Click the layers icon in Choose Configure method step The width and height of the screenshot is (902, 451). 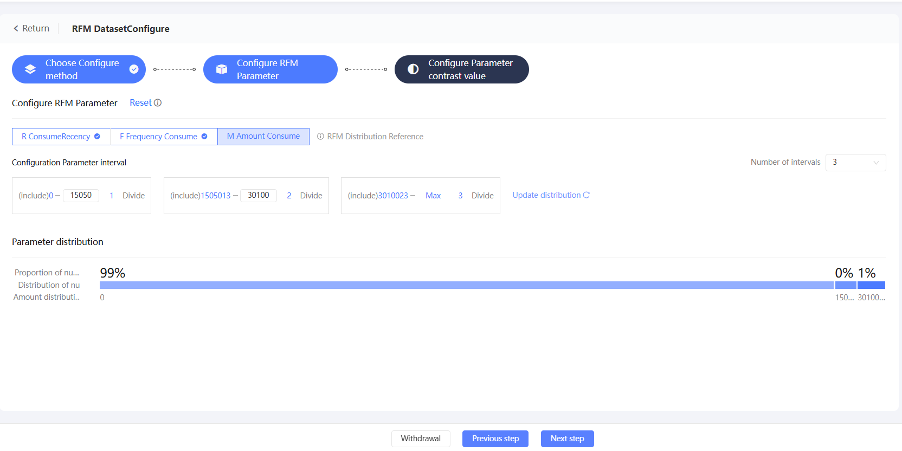pos(30,69)
